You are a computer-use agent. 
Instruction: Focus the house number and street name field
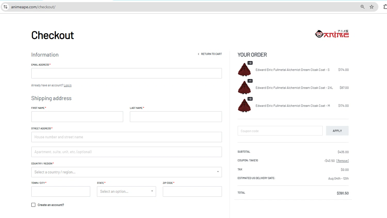click(x=126, y=137)
